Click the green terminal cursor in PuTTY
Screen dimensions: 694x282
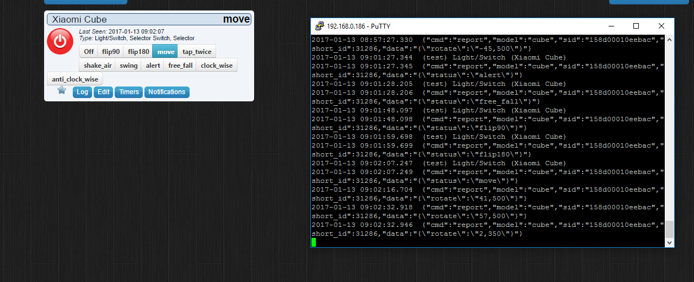[314, 242]
